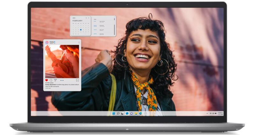
Task: Open the taskbar Search magnifier
Action: (x=118, y=113)
